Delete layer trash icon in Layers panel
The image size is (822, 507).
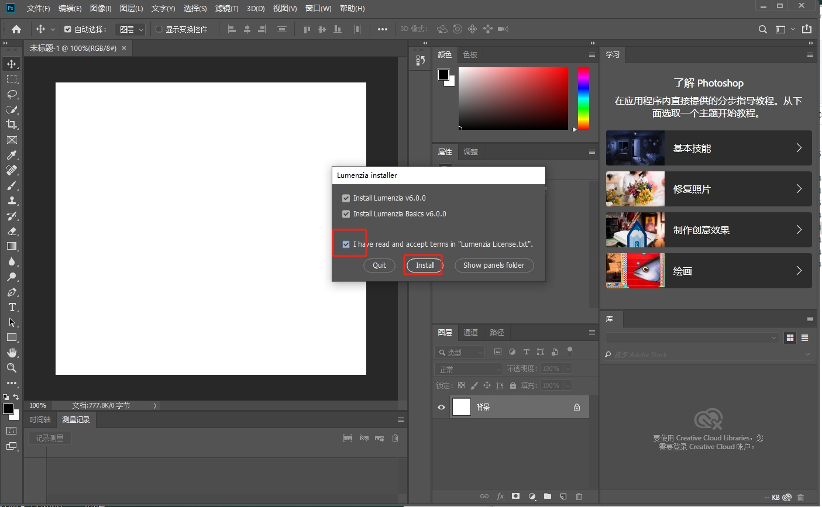pos(579,496)
